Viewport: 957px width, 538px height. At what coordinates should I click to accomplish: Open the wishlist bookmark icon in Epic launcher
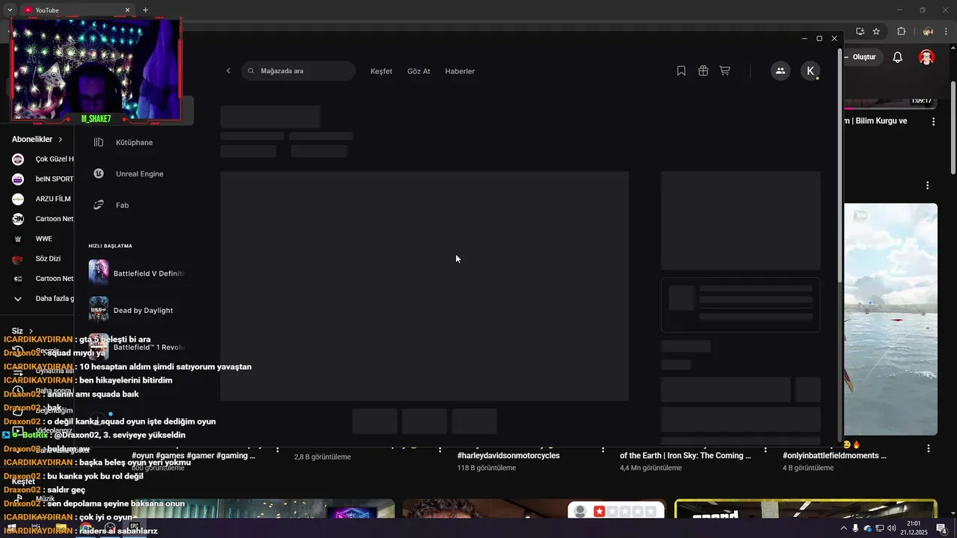coord(681,71)
